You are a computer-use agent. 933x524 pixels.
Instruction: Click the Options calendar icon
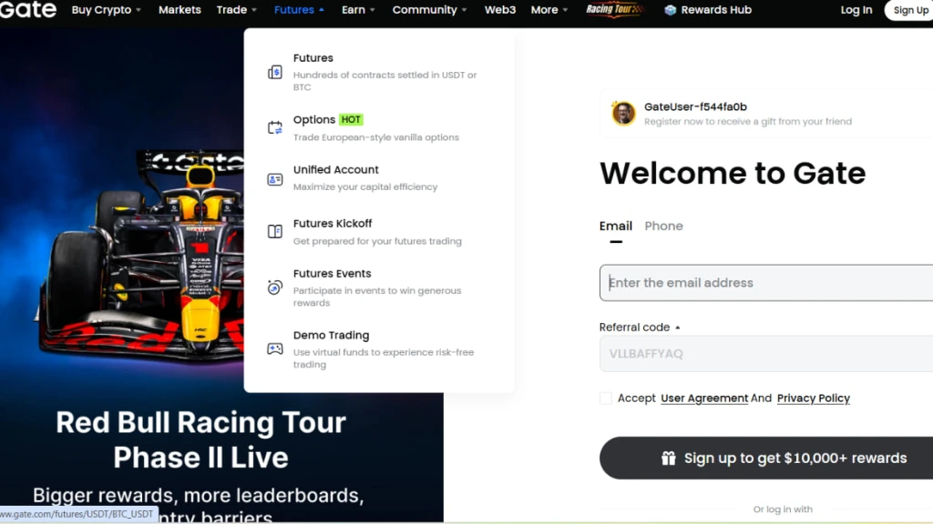pyautogui.click(x=275, y=127)
